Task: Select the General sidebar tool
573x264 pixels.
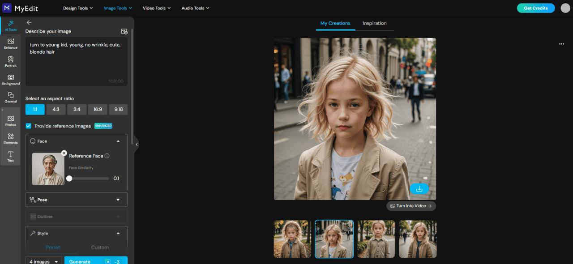Action: 11,98
